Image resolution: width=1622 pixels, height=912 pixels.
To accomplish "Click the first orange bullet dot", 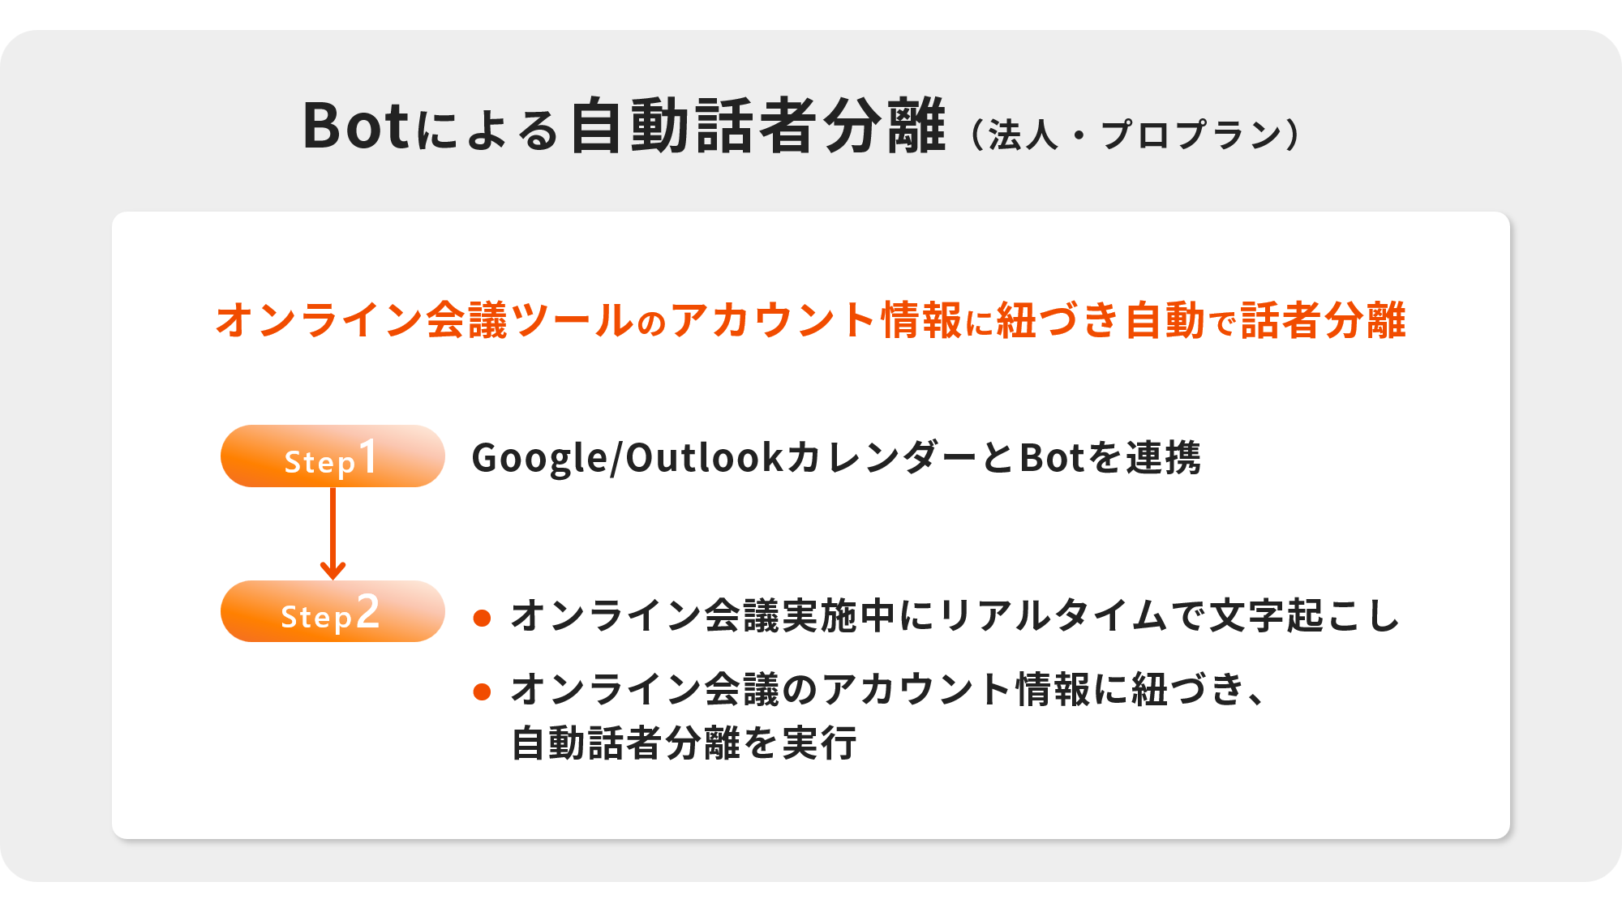I will coord(482,619).
